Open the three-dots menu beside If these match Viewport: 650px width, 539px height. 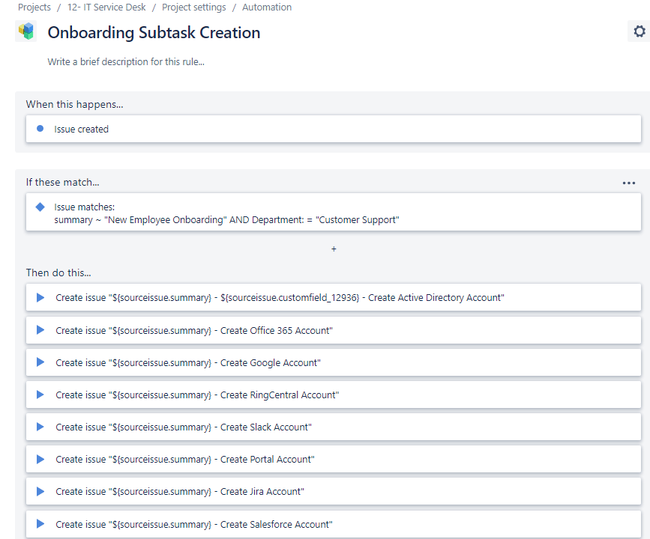coord(628,183)
